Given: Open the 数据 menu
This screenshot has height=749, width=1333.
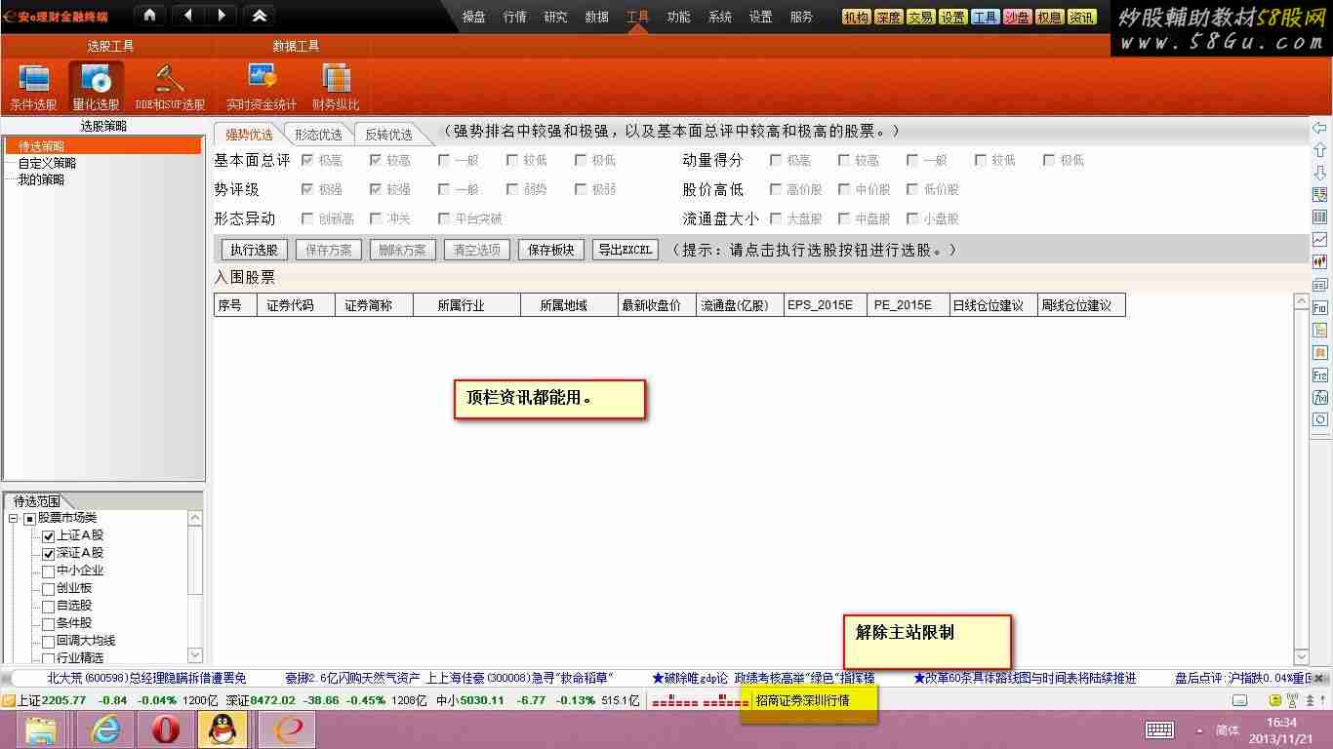Looking at the screenshot, I should [x=596, y=17].
